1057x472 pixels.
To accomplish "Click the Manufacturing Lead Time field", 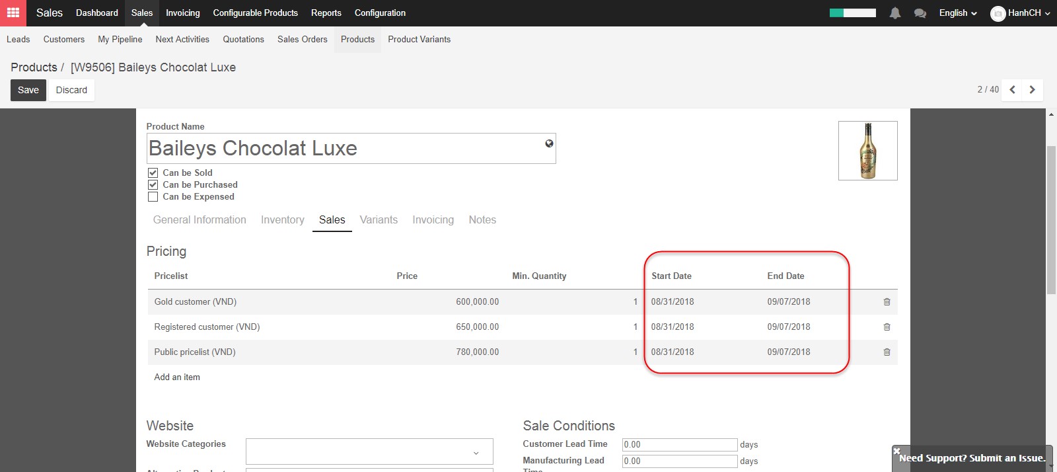I will [680, 461].
